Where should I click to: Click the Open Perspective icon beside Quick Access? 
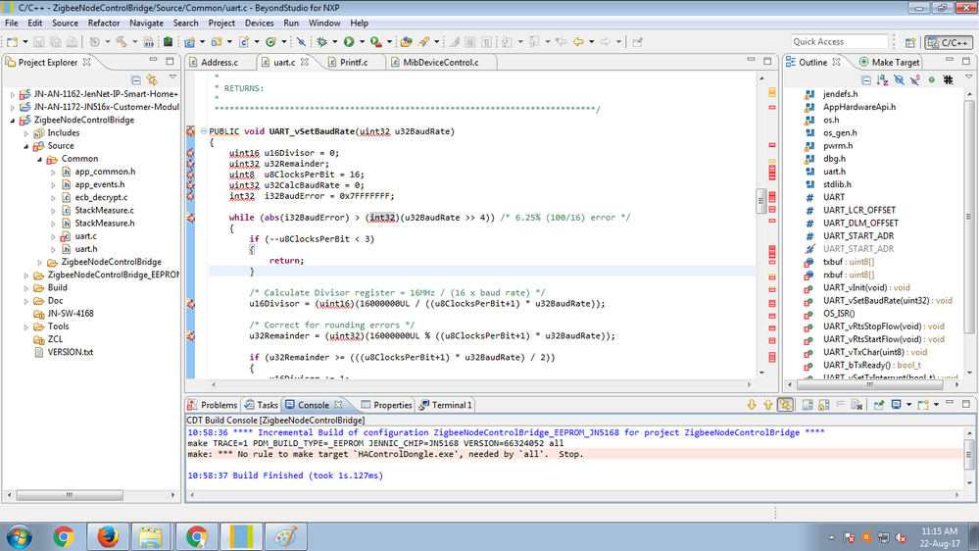click(x=909, y=42)
